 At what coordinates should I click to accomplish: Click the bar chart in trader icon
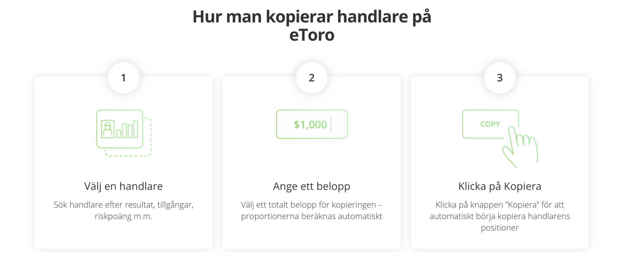point(127,129)
